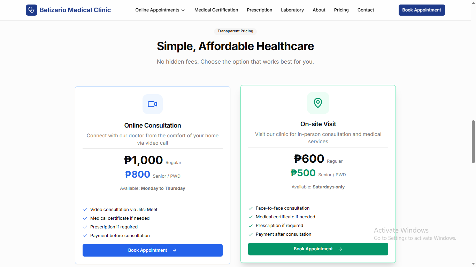Click the stethoscope logo icon
The image size is (476, 267).
tap(31, 10)
